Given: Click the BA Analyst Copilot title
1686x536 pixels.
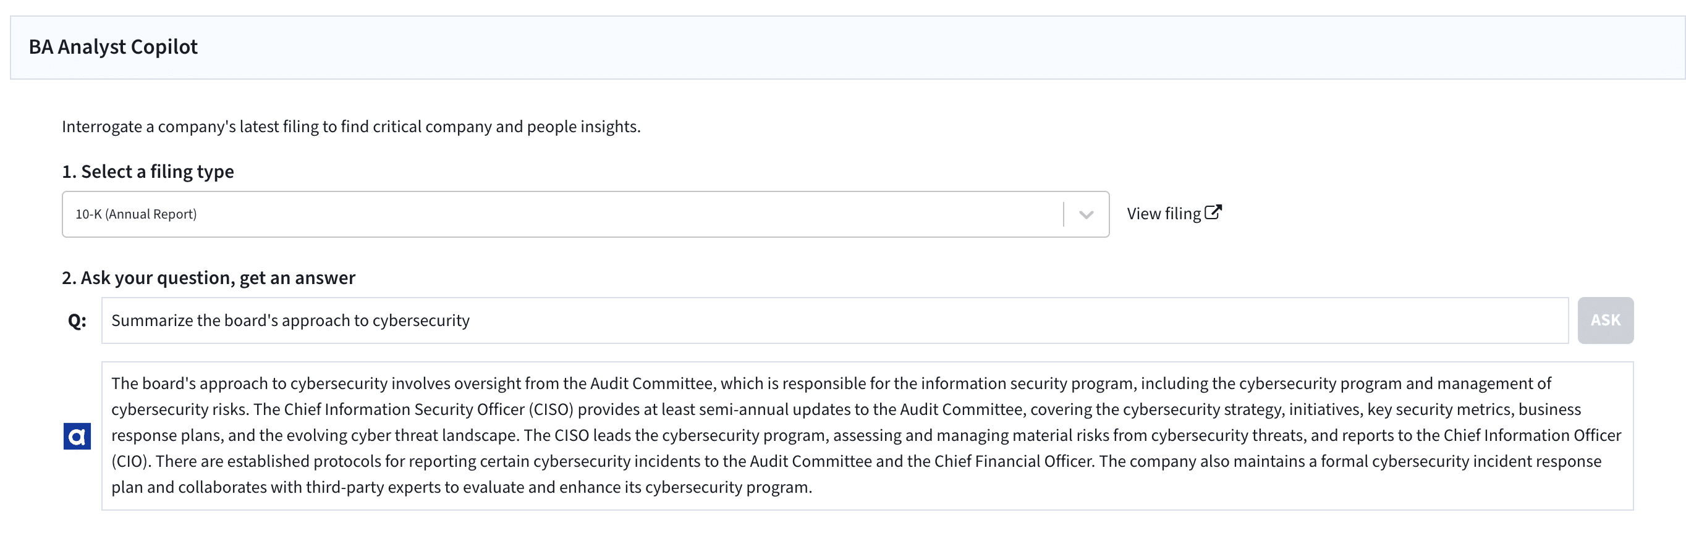Looking at the screenshot, I should tap(113, 47).
